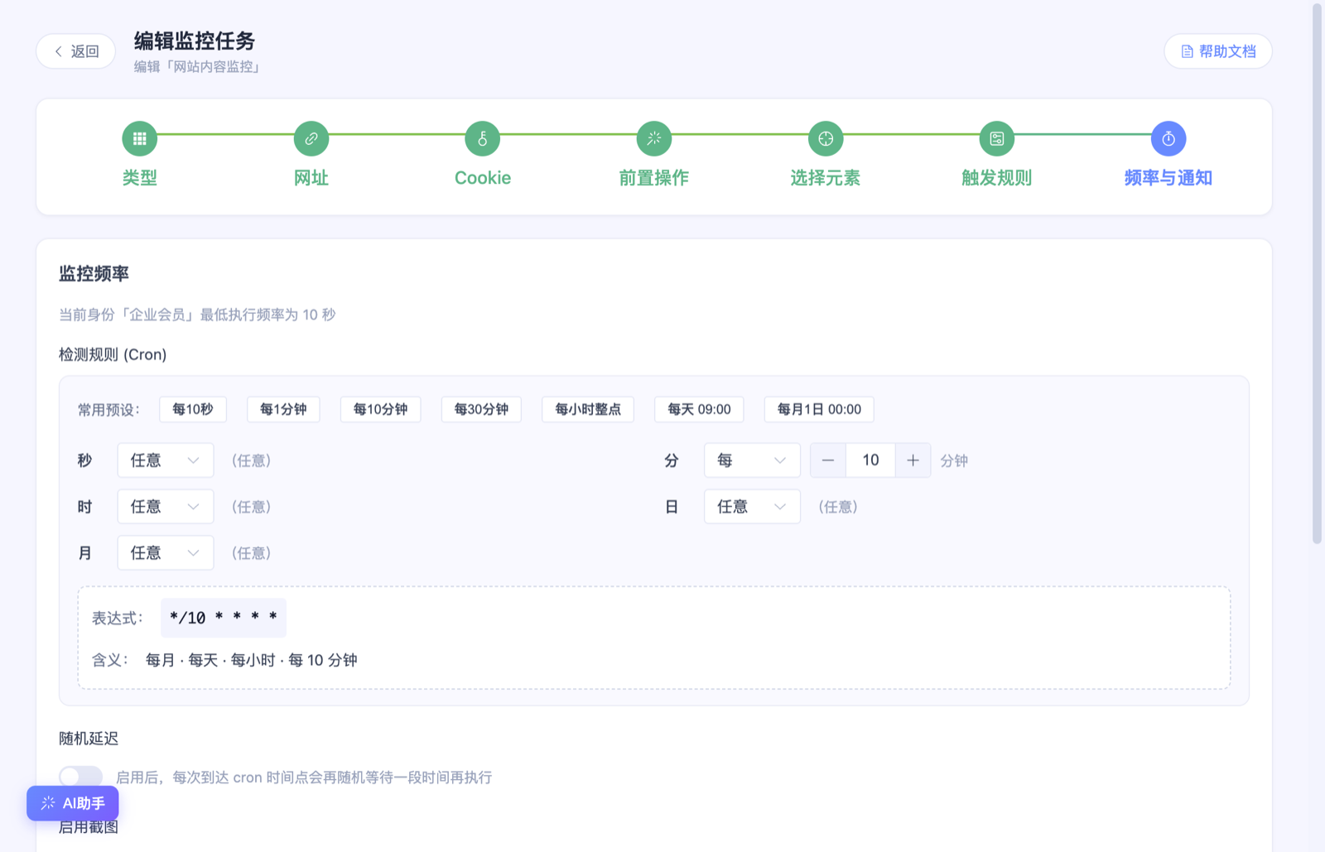1325x852 pixels.
Task: Increase the minute interval with plus
Action: click(913, 460)
